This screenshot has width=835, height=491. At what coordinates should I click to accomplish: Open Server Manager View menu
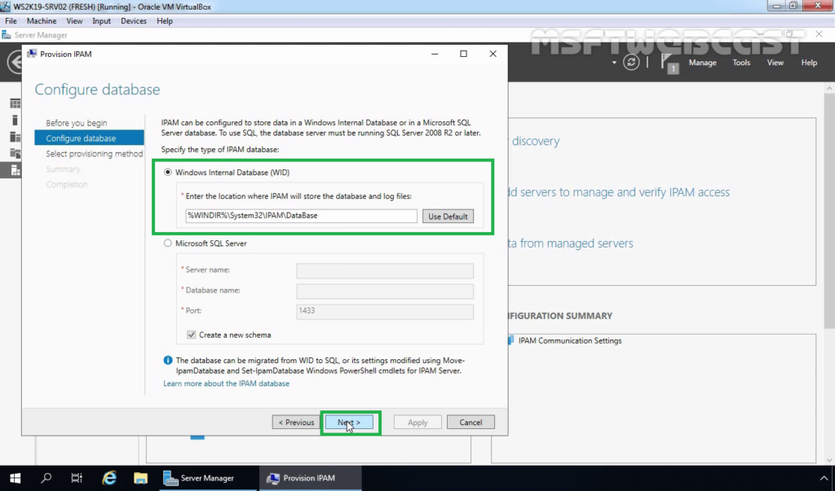(775, 62)
